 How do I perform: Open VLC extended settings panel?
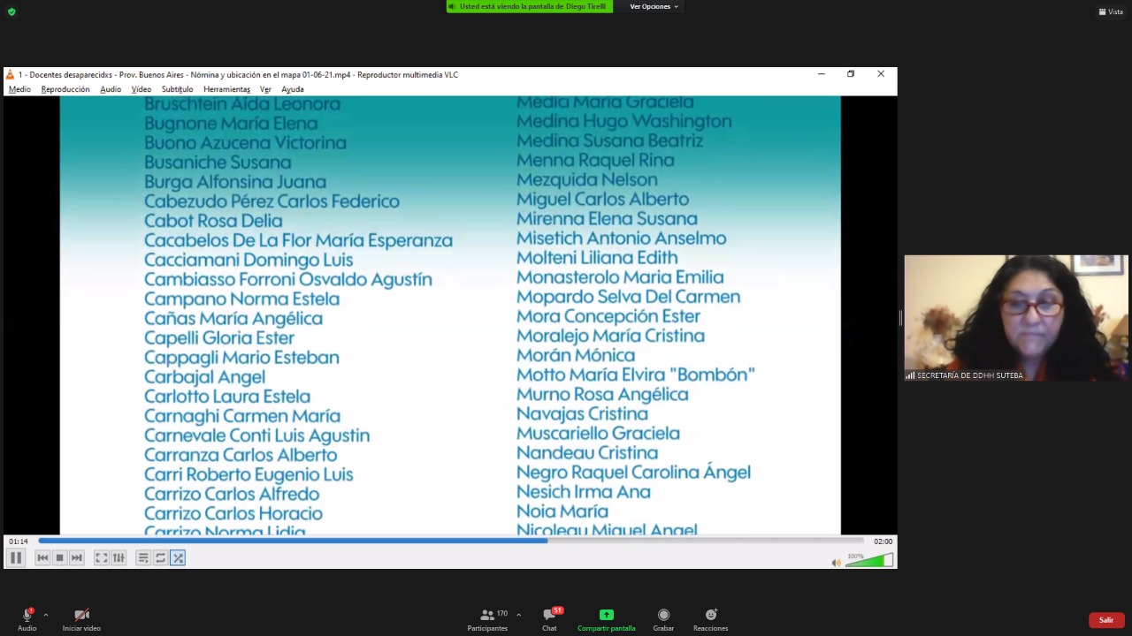point(119,557)
